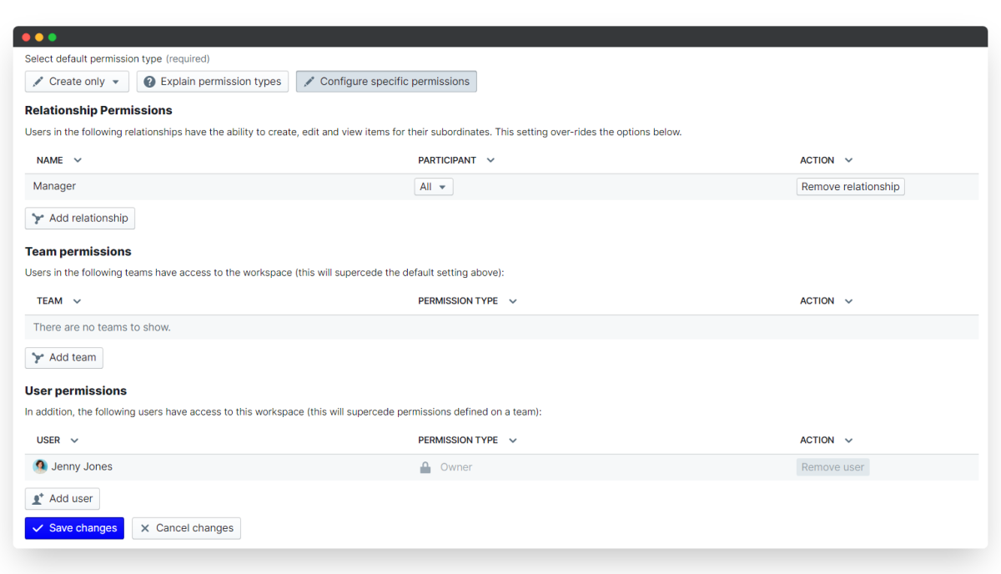Open the Create only permission dropdown

click(77, 82)
